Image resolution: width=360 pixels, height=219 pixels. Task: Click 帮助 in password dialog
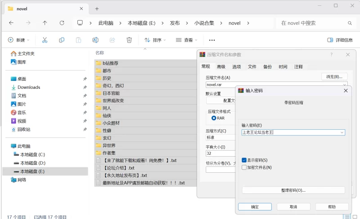tap(332, 206)
